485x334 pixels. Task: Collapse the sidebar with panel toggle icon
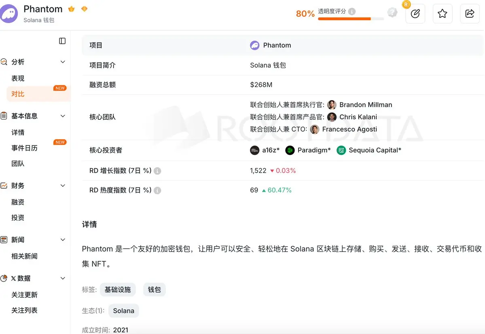point(62,41)
